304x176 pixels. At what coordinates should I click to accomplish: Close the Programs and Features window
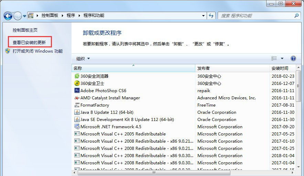pos(294,3)
